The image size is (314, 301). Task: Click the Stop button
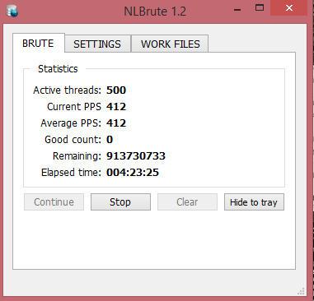pos(120,202)
